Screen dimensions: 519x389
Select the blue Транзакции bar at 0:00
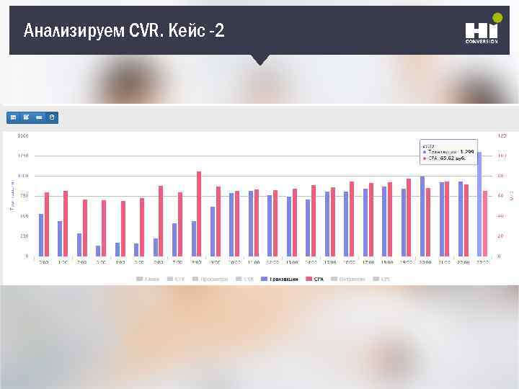pos(41,235)
